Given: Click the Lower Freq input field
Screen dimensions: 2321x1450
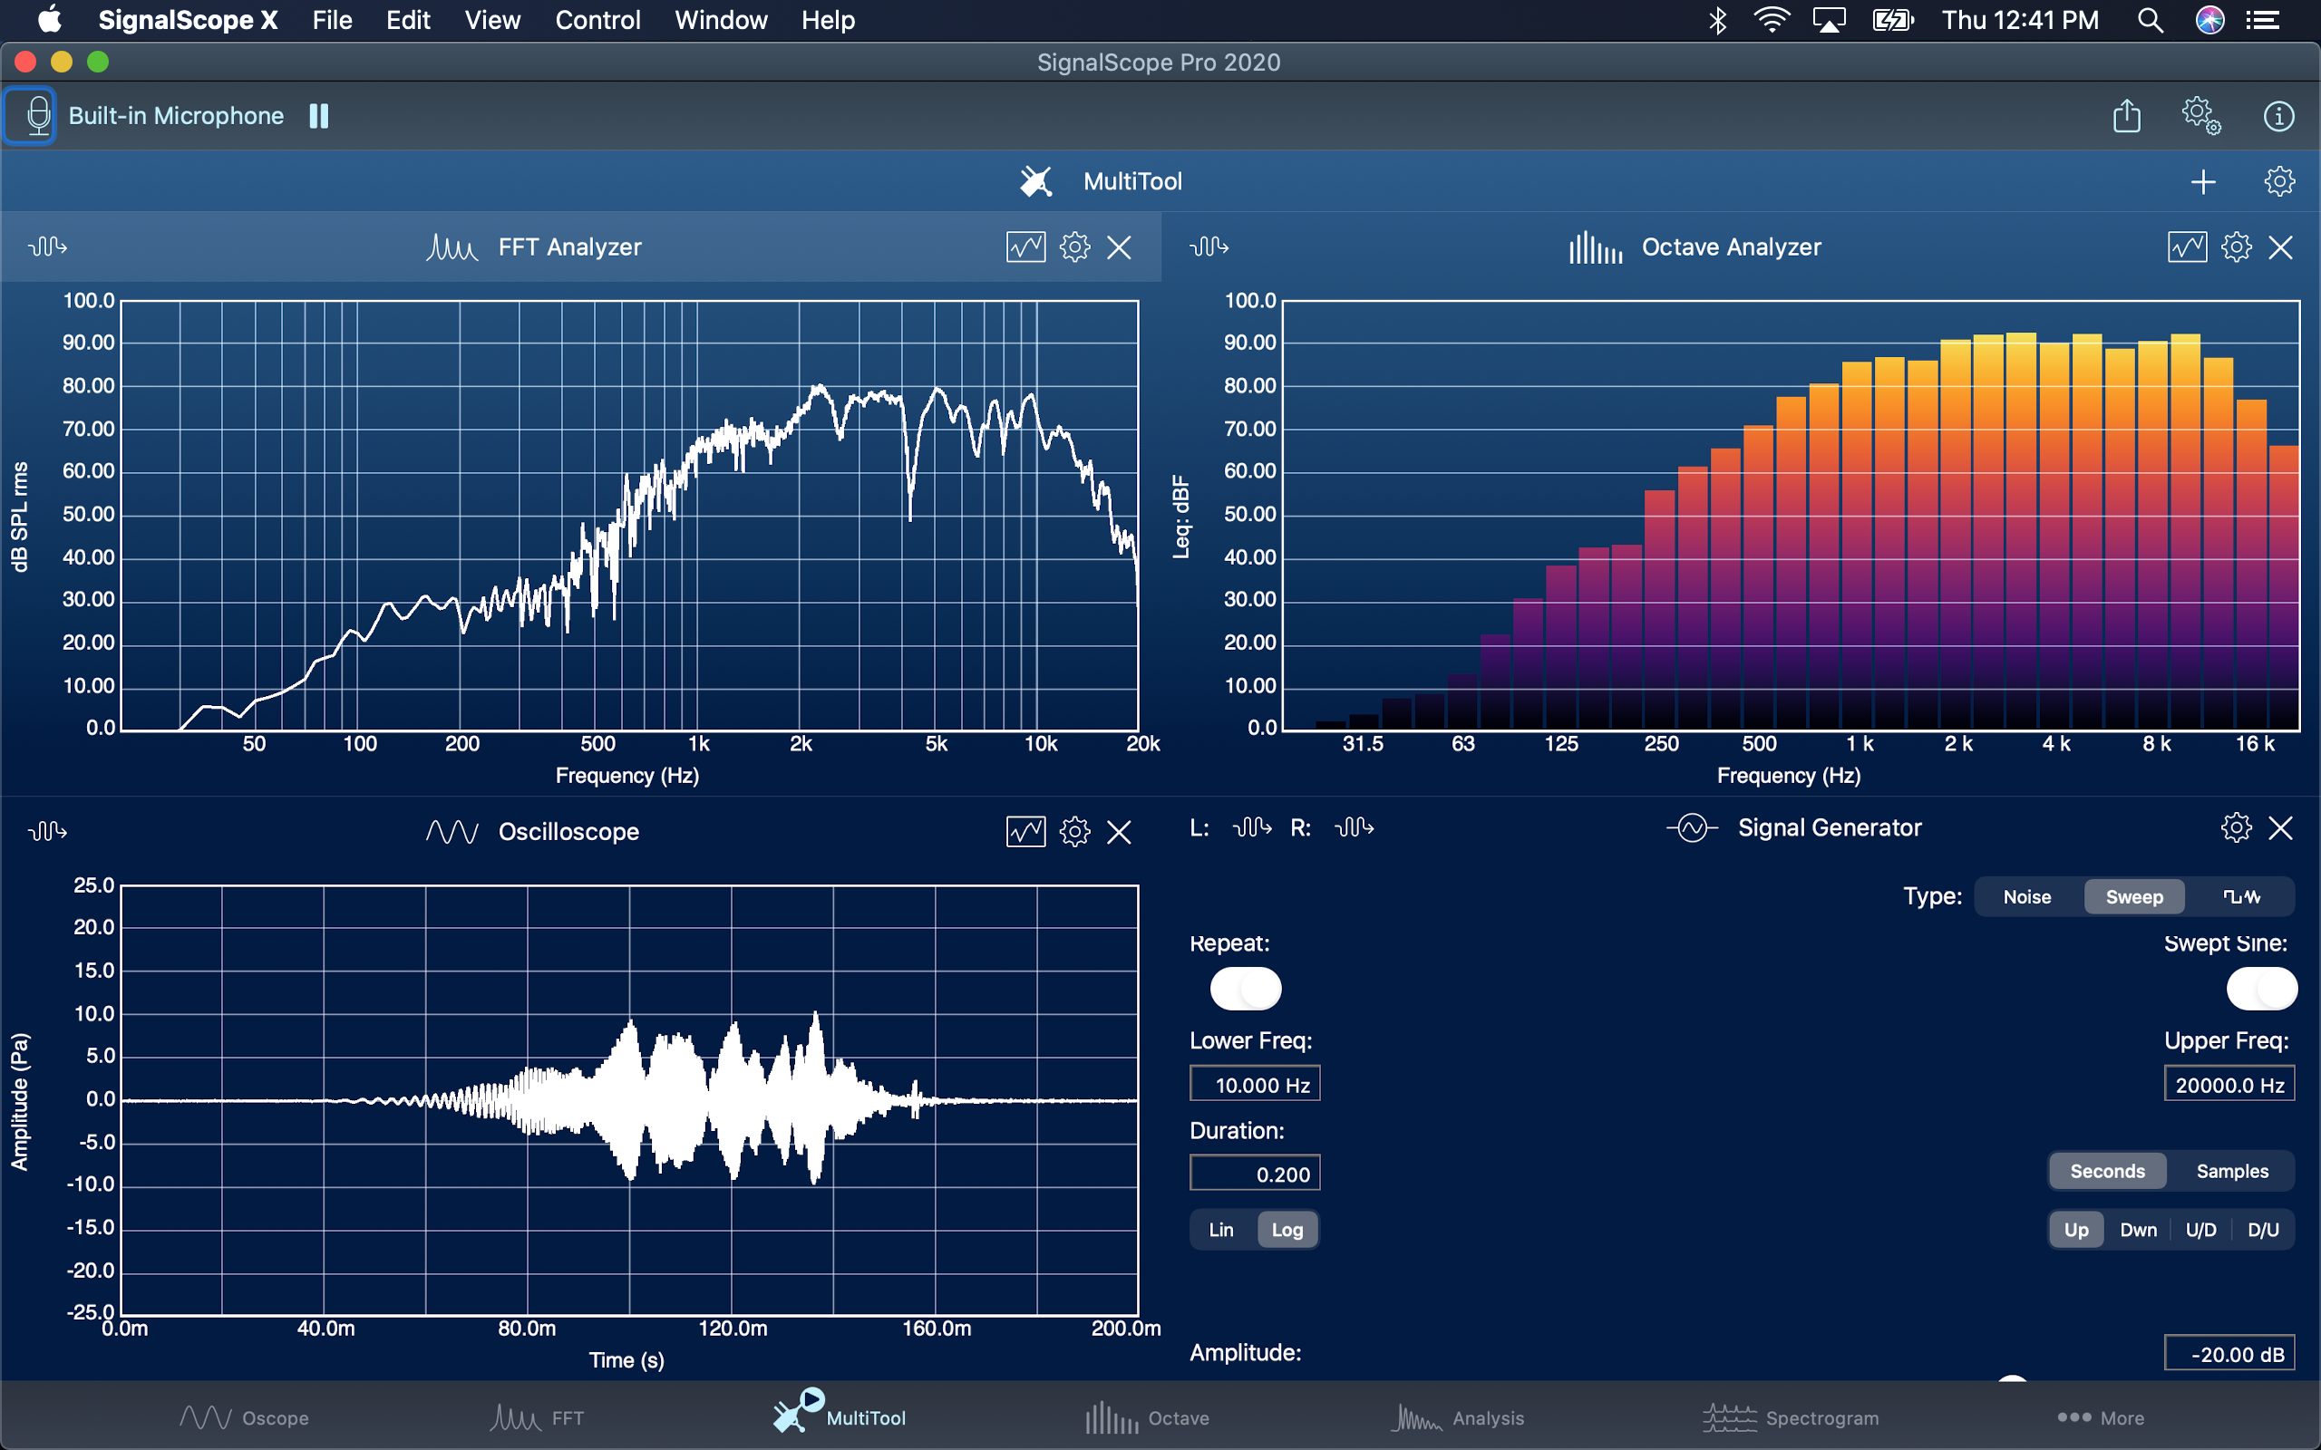Looking at the screenshot, I should pyautogui.click(x=1255, y=1085).
